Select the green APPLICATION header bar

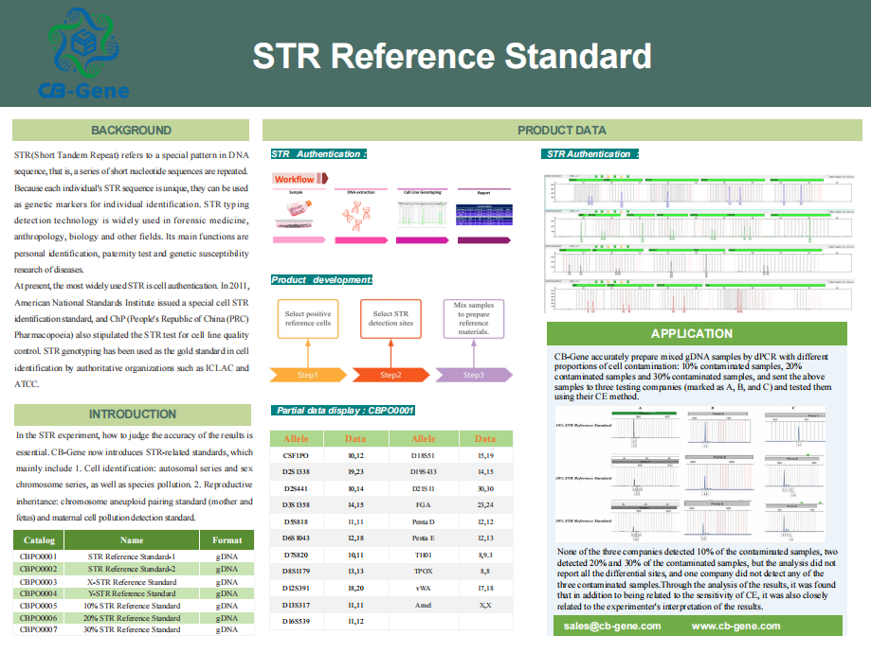(x=691, y=334)
